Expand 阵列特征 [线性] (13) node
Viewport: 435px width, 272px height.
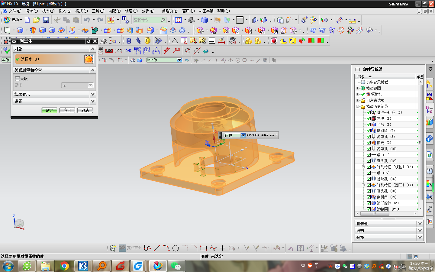363,167
